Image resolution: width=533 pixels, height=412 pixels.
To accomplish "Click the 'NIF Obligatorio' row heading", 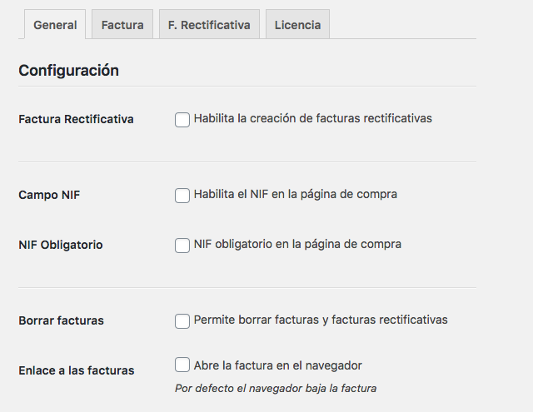I will [61, 245].
